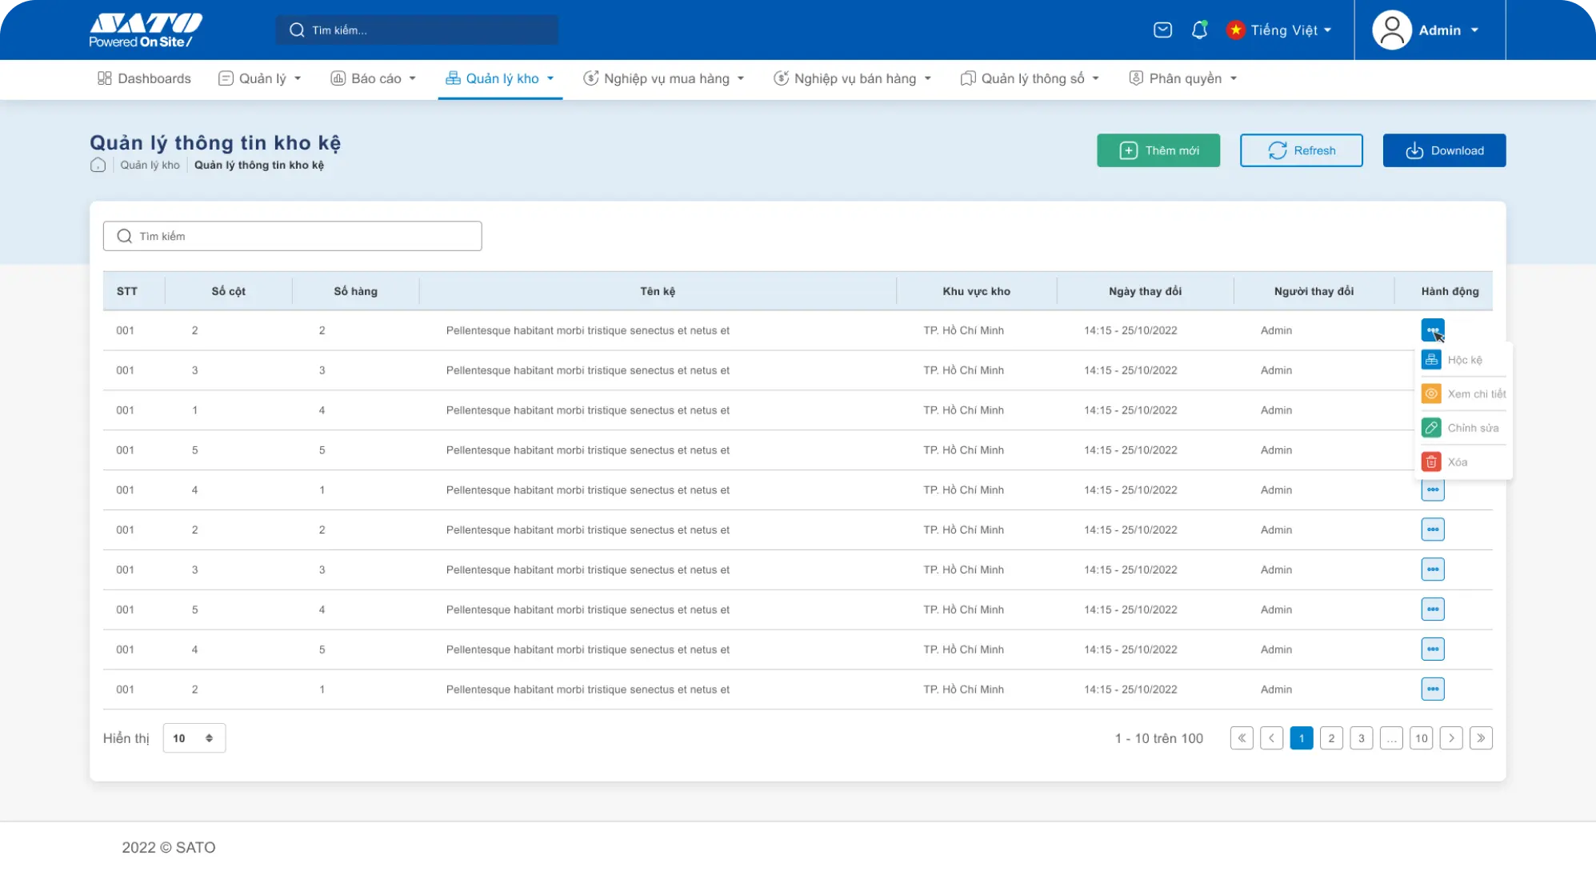Click the '2022 © SATO' footer text
Screen dimensions: 1596x875
(169, 847)
